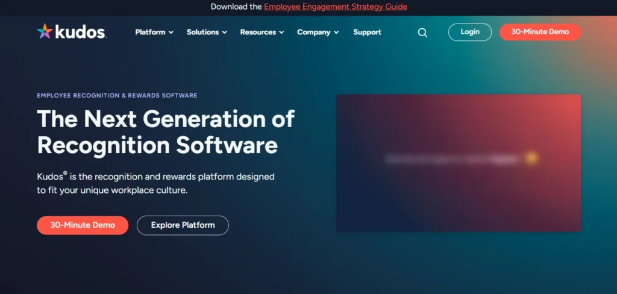This screenshot has height=294, width=617.
Task: Click 30-Minute Demo button below headline
Action: click(83, 225)
